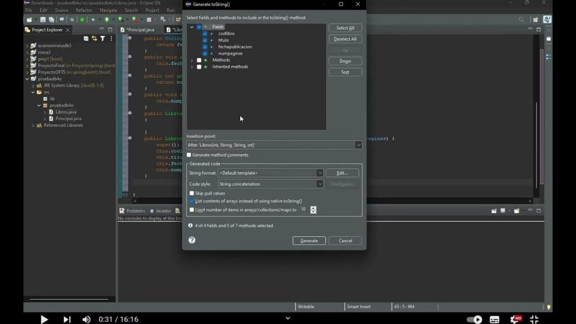Click the Generate button
Image resolution: width=576 pixels, height=324 pixels.
coord(309,241)
